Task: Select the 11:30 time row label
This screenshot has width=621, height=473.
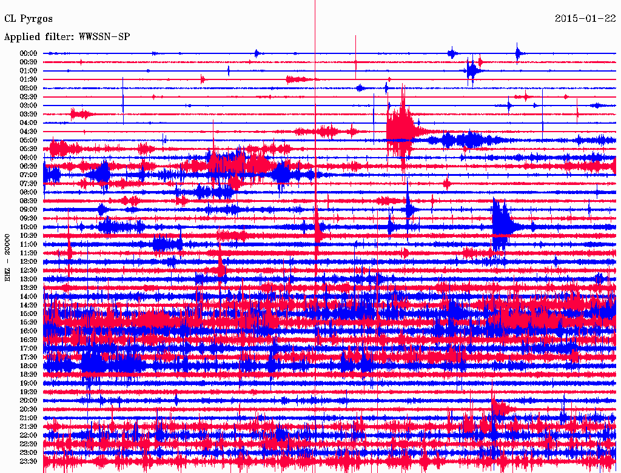Action: coord(29,253)
